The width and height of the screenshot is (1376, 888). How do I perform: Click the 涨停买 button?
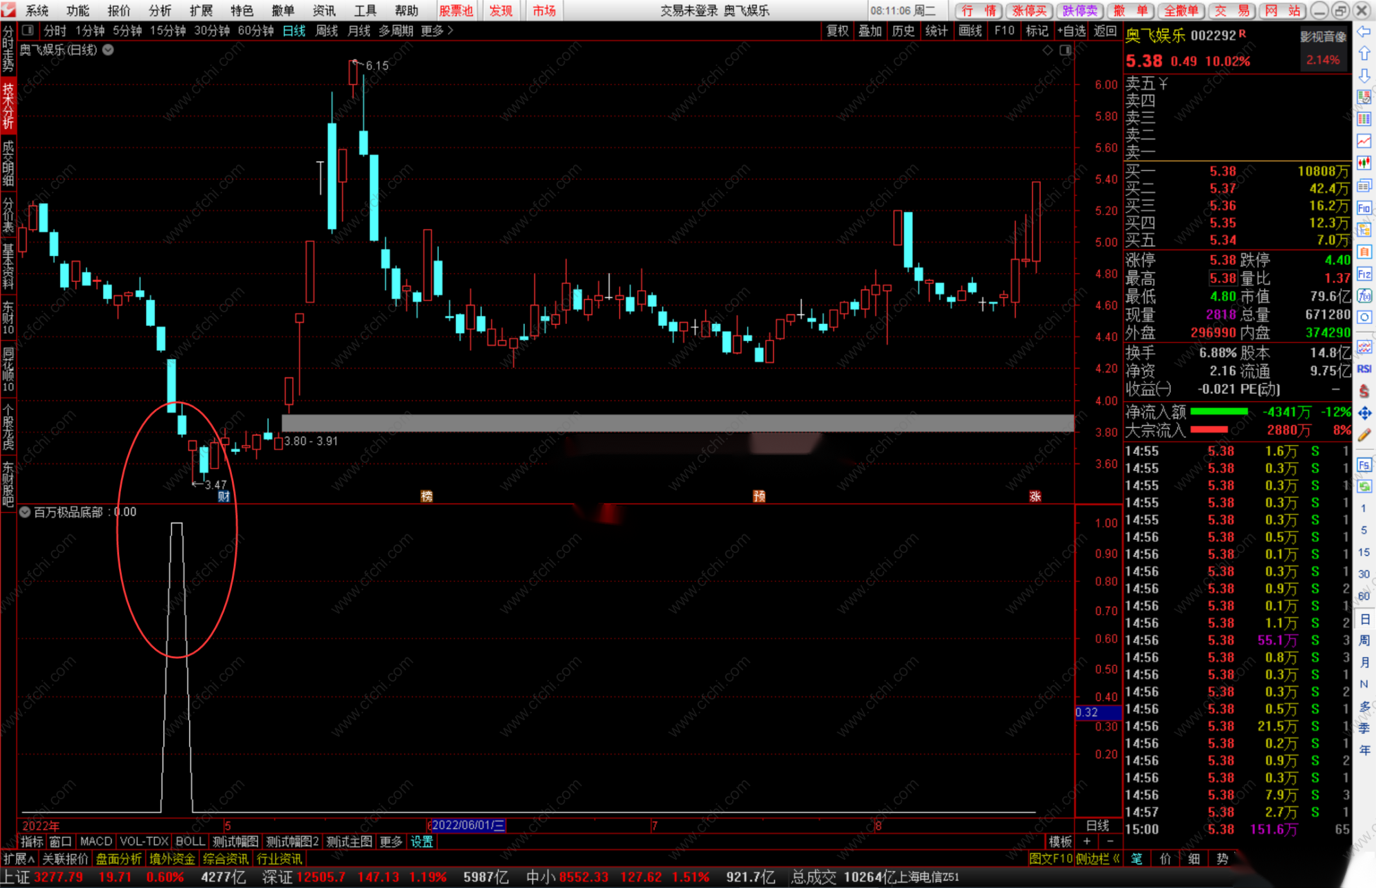[1029, 10]
